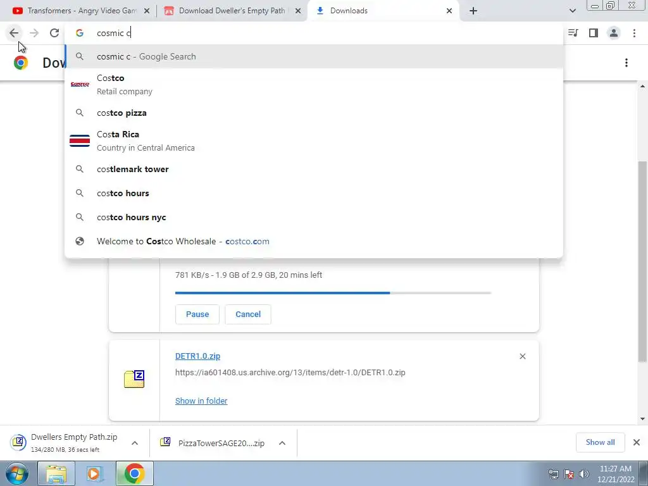648x486 pixels.
Task: Open the Windows Start button
Action: pyautogui.click(x=17, y=473)
